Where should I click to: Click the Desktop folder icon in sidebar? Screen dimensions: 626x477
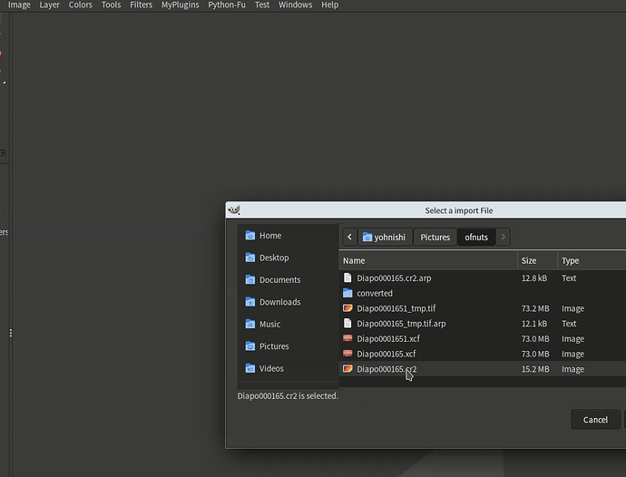[250, 258]
